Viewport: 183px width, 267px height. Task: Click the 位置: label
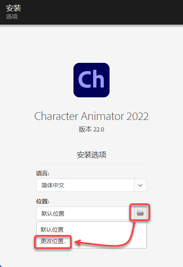pyautogui.click(x=43, y=201)
